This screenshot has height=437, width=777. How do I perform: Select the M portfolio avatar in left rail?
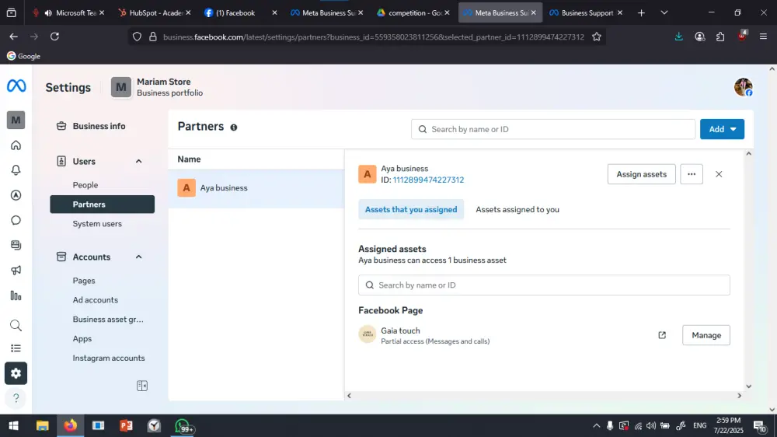click(16, 120)
